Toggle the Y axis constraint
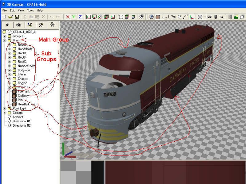This screenshot has height=184, width=246. tap(74, 17)
